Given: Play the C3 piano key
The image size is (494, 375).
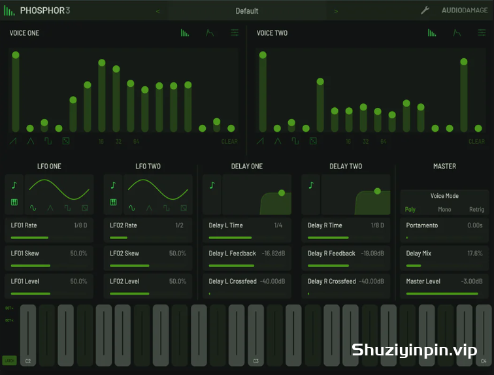Looking at the screenshot, I should (x=256, y=335).
